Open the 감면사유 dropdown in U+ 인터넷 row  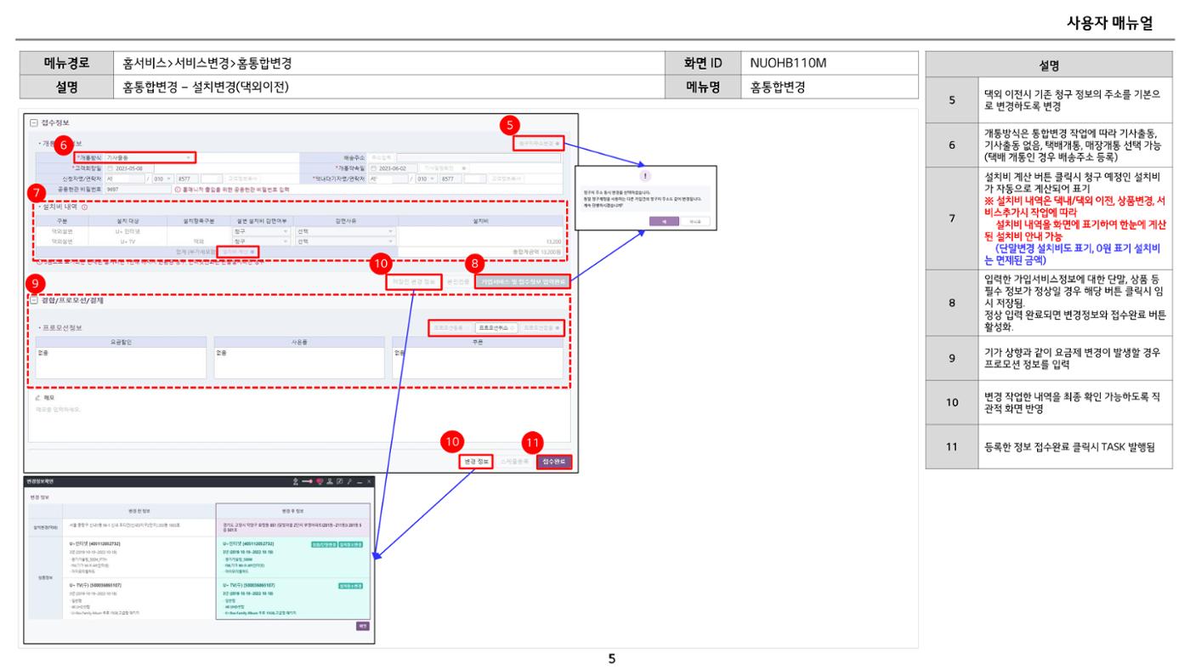coord(346,230)
